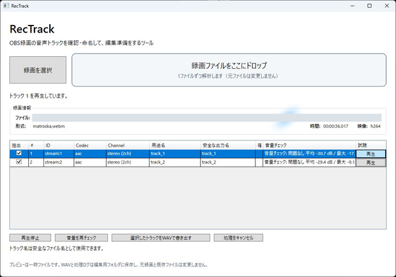
Task: Play preview for track_1 row
Action: pyautogui.click(x=370, y=154)
